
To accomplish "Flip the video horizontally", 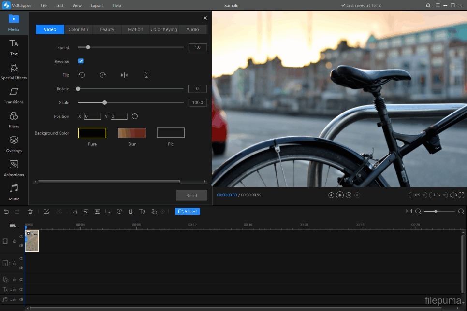I will [x=124, y=75].
